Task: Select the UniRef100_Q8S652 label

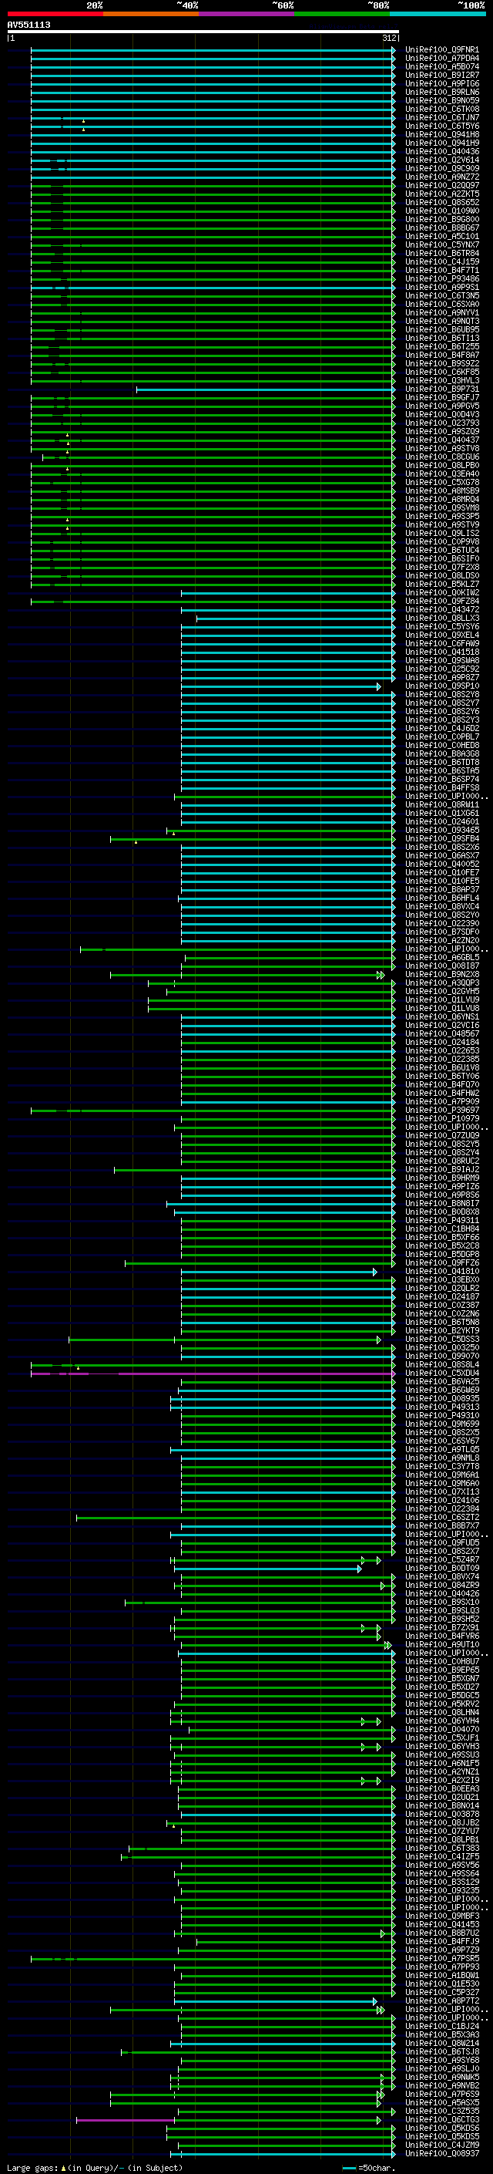Action: pos(442,203)
